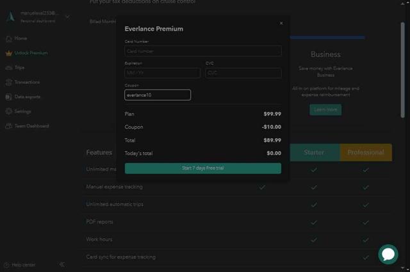410x272 pixels.
Task: Click the Manual expense tracking row label
Action: pos(114,187)
